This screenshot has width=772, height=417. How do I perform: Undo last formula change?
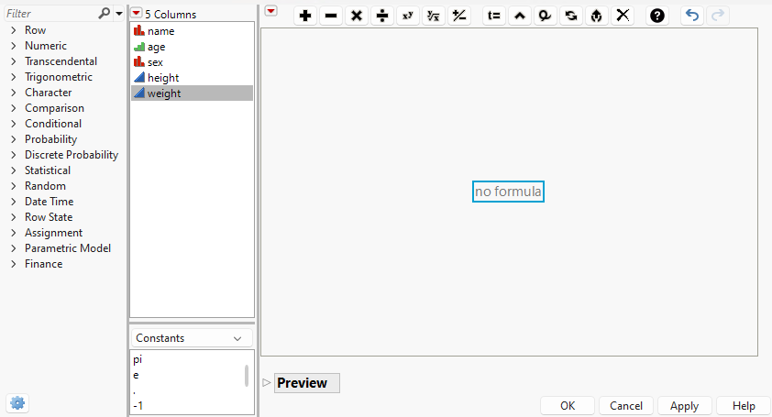[692, 16]
